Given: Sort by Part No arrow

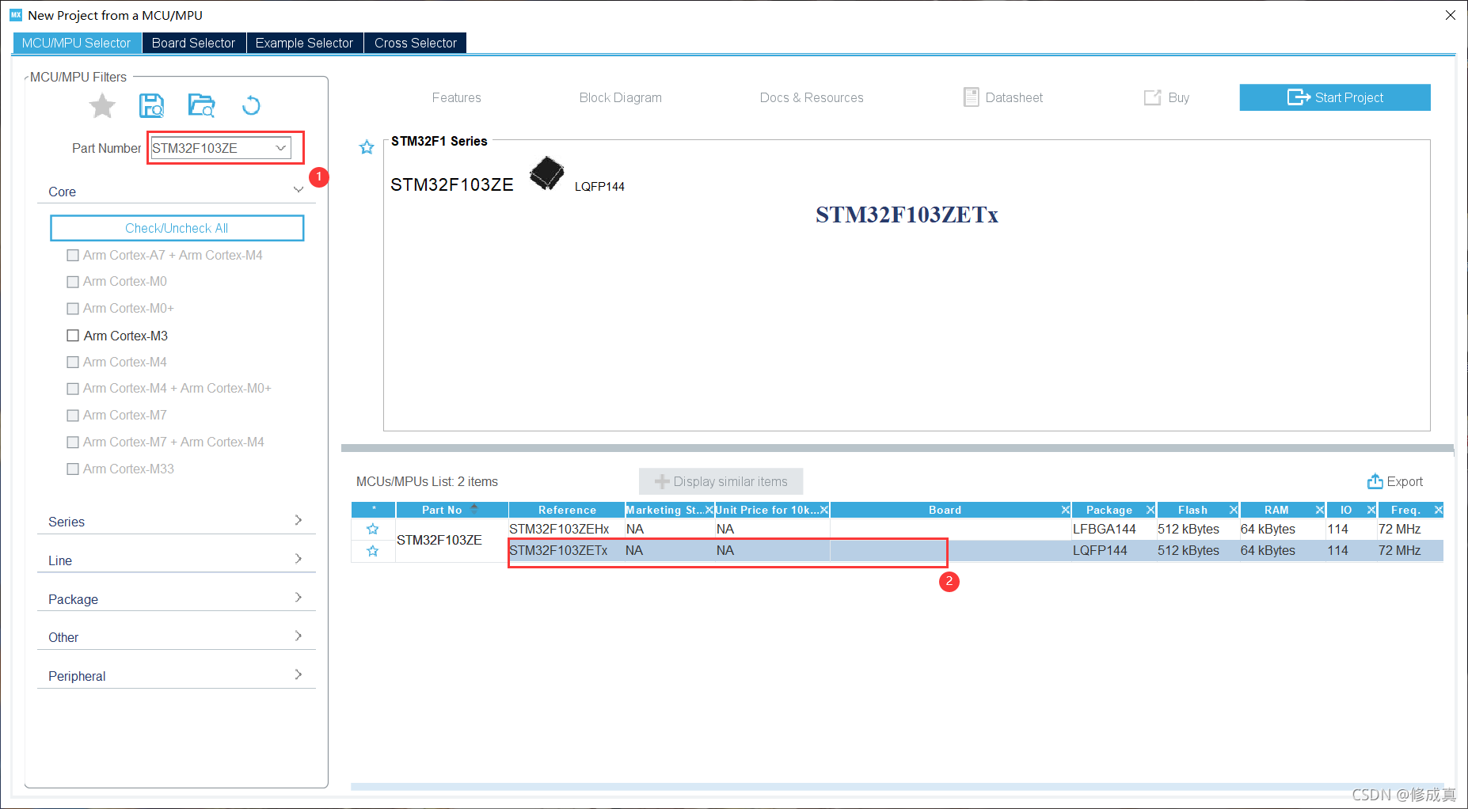Looking at the screenshot, I should click(x=474, y=509).
